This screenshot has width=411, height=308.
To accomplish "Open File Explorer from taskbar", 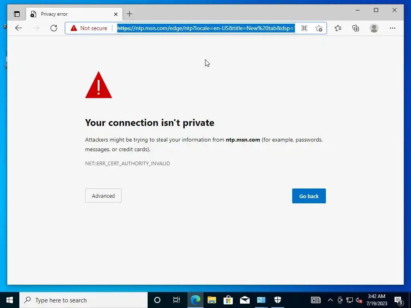I will (x=212, y=300).
